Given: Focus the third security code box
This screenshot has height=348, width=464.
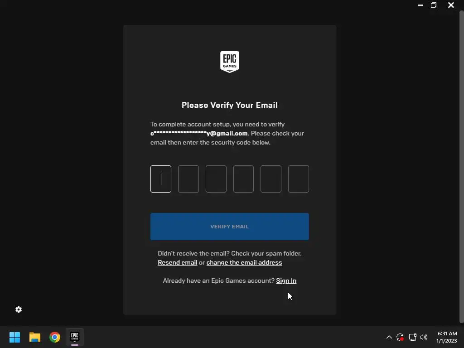Looking at the screenshot, I should tap(216, 179).
